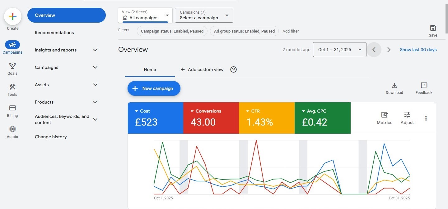
Task: Download the overview report
Action: coord(394,86)
